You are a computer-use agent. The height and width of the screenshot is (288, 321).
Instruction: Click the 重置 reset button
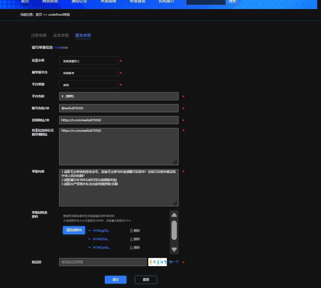[x=146, y=280]
